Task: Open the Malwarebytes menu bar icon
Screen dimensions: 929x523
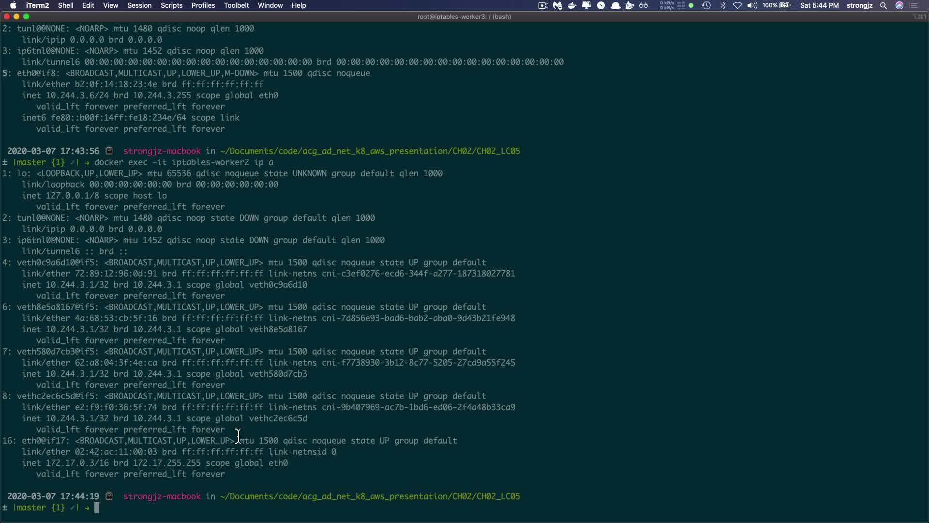Action: (x=557, y=5)
